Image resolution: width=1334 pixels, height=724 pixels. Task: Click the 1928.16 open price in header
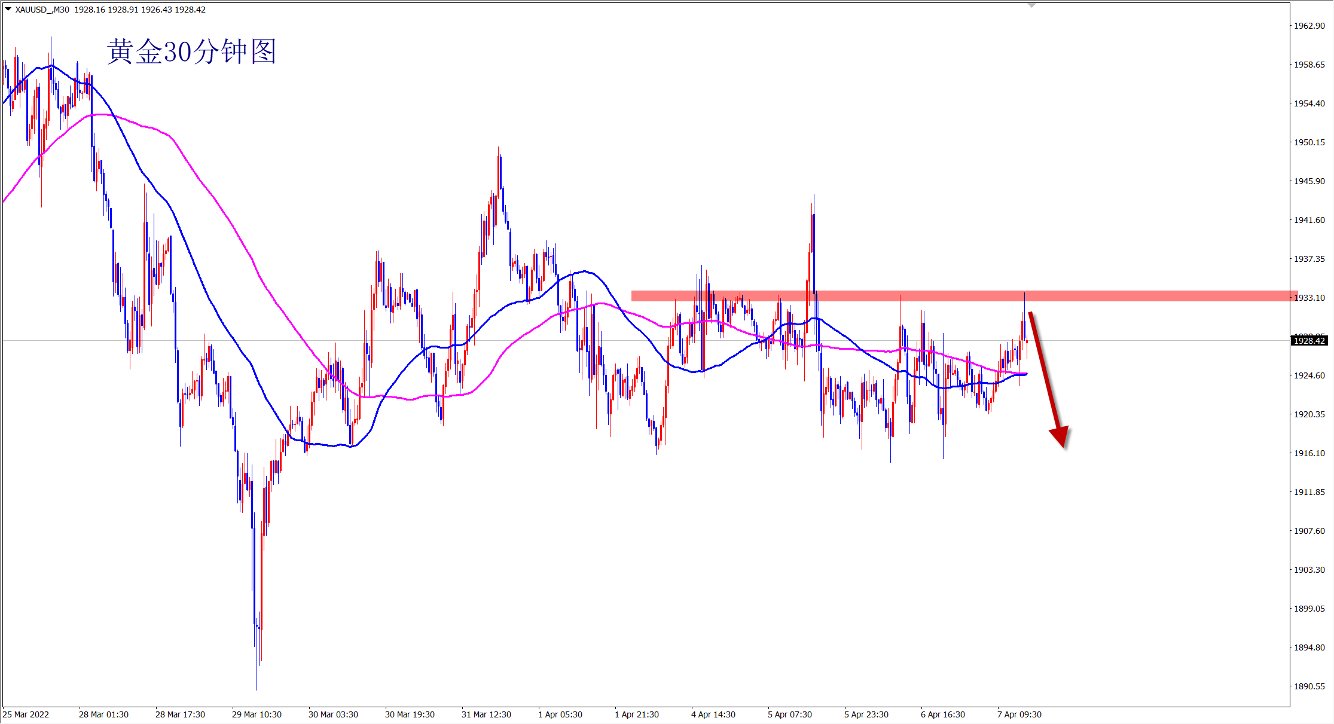89,10
